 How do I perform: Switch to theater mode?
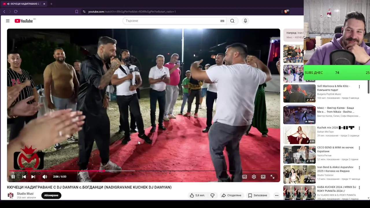pos(263,177)
